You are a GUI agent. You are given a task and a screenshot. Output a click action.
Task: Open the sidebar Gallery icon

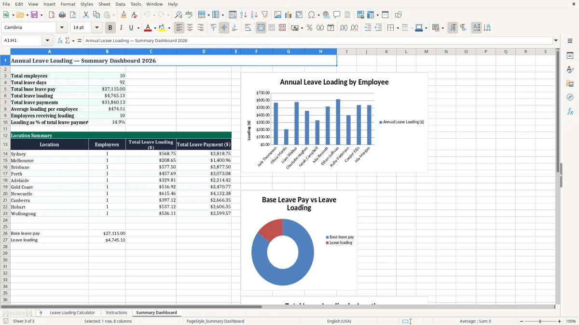point(570,83)
